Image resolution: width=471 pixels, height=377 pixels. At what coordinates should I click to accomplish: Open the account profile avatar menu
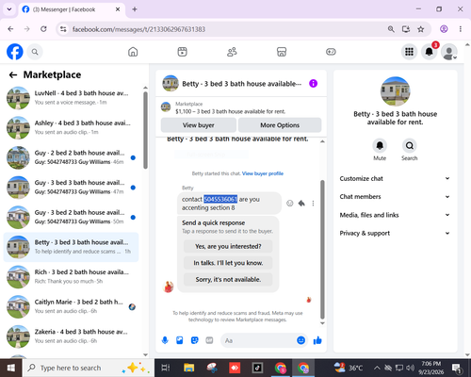449,52
